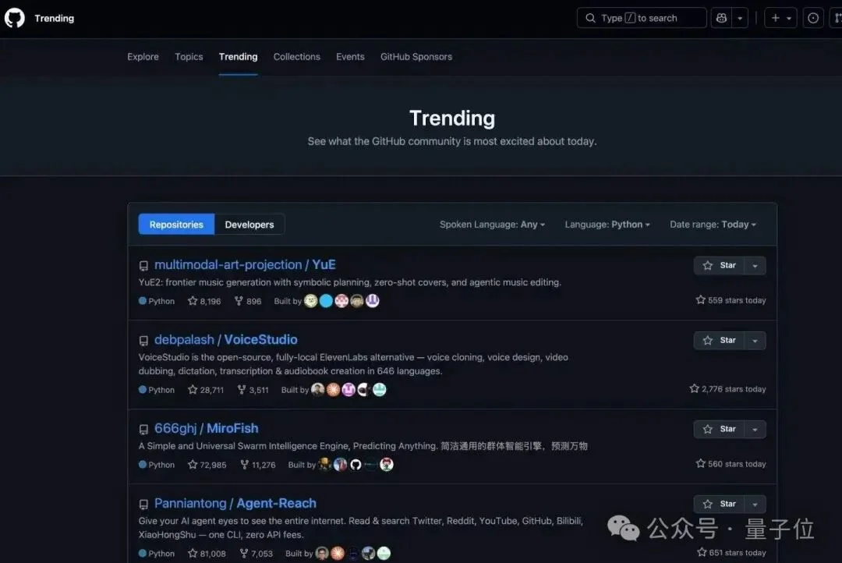View YuE forks count 896
The image size is (842, 563).
pos(248,301)
